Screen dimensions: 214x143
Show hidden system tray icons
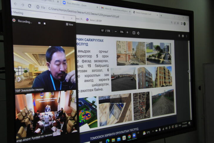point(152,130)
